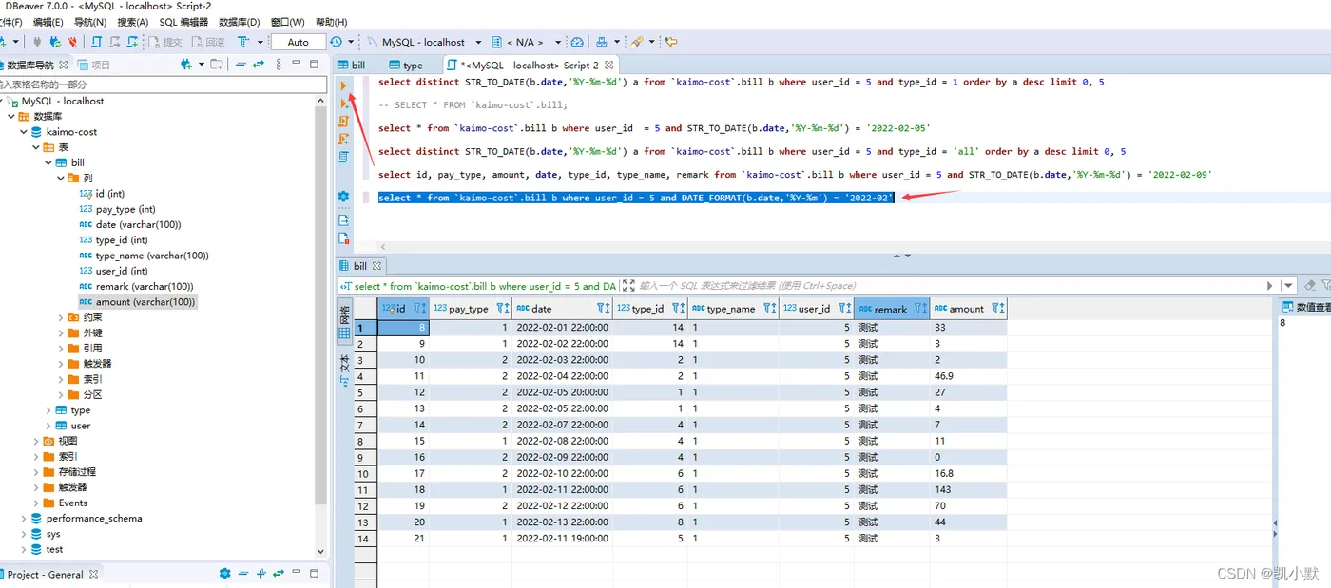Screen dimensions: 1331x588
Task: Click the Disconnect icon in the main toolbar
Action: click(x=72, y=42)
